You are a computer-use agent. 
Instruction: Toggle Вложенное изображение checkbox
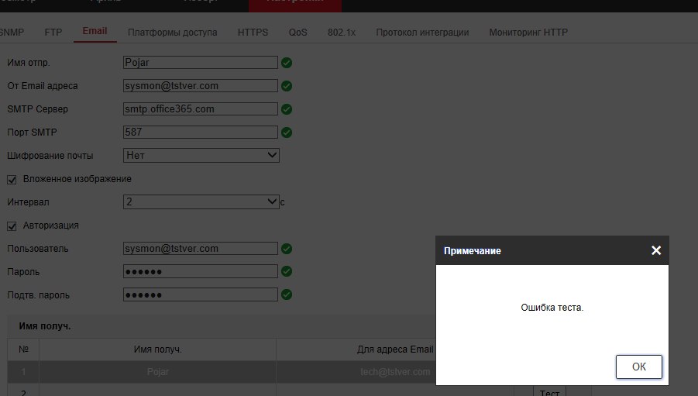pos(12,180)
